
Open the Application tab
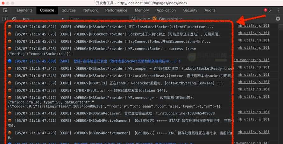click(166, 10)
